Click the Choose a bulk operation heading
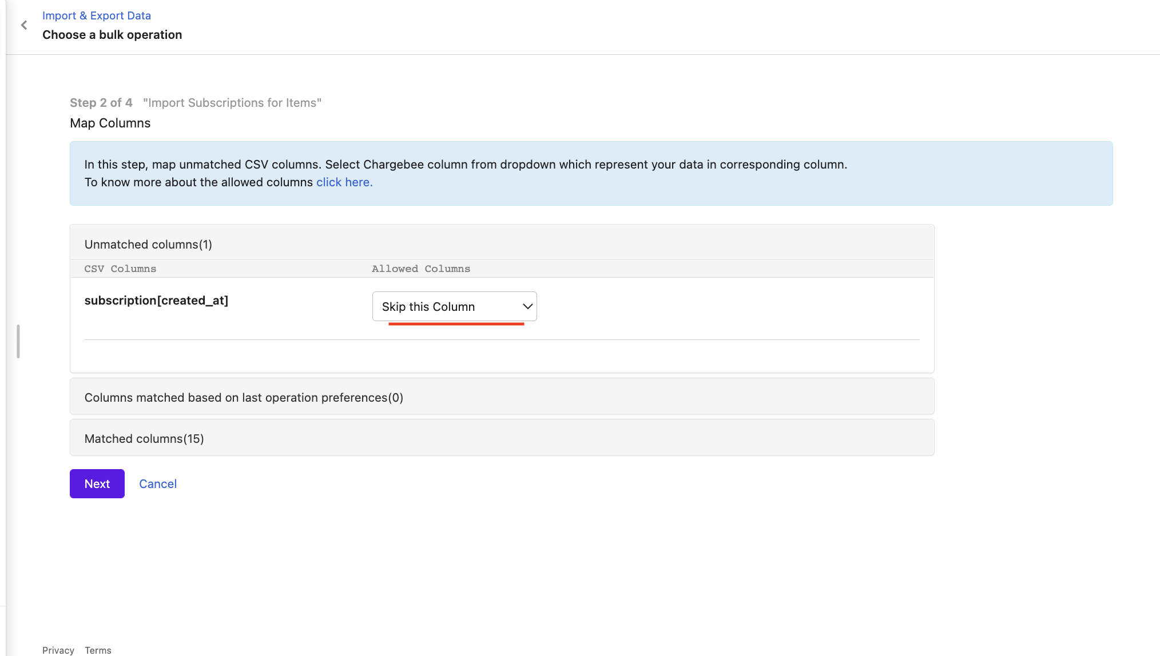This screenshot has width=1160, height=656. click(x=112, y=35)
